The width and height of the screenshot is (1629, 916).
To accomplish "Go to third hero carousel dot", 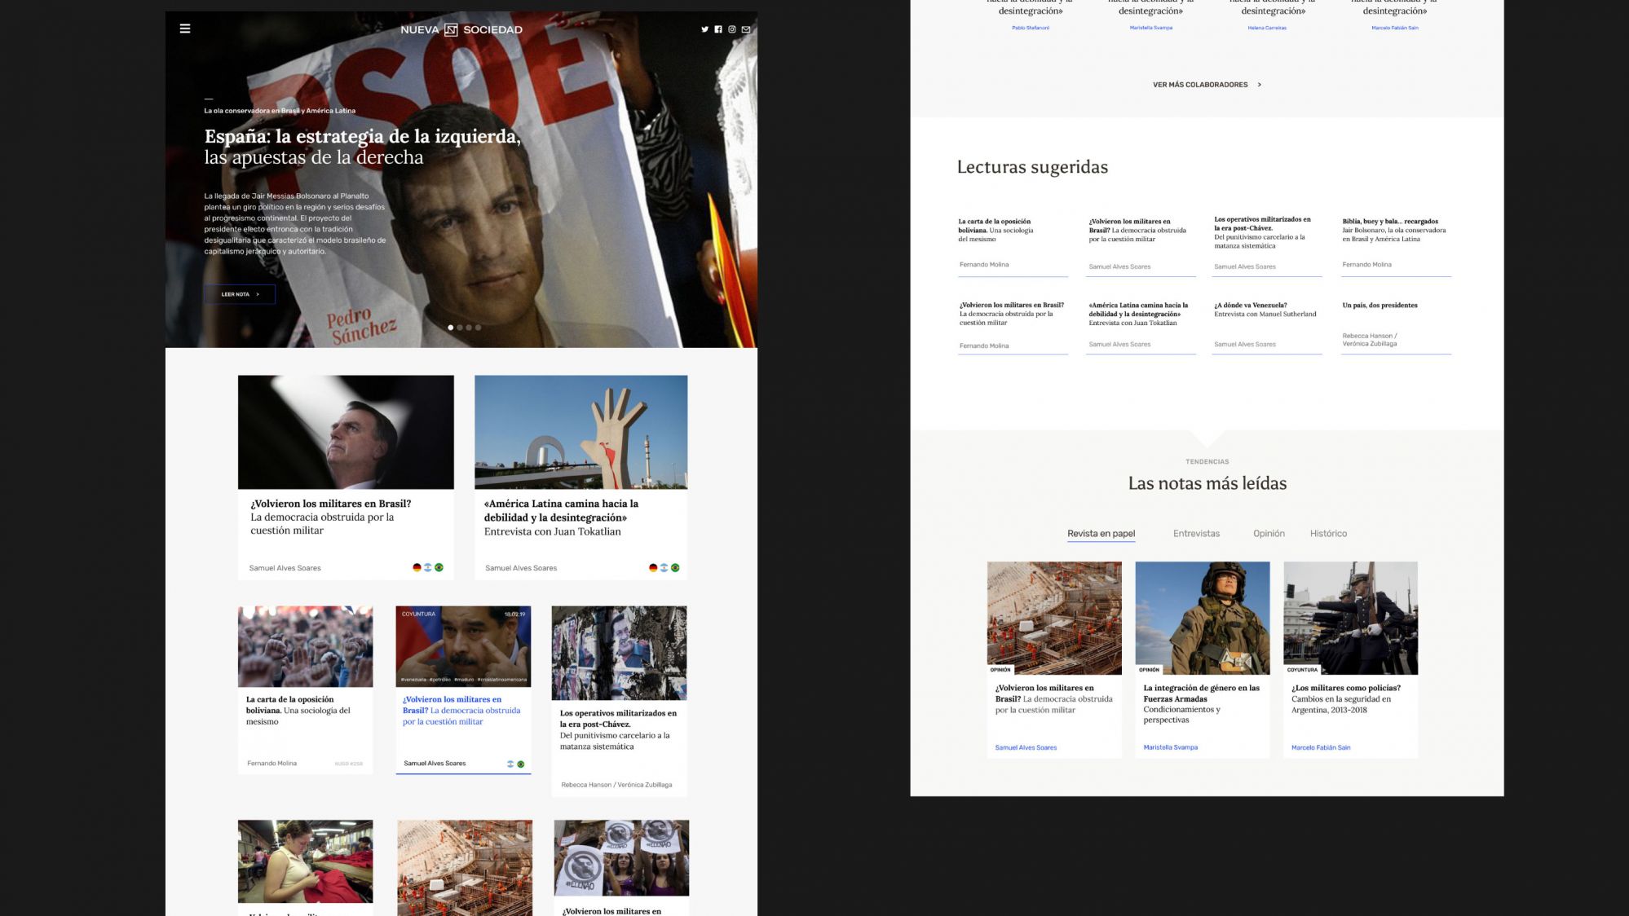I will coord(469,328).
